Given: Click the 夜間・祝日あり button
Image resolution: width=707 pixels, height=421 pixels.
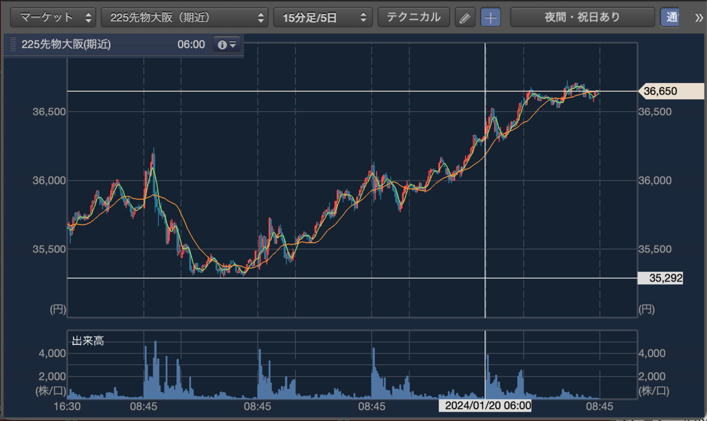Looking at the screenshot, I should tap(583, 17).
